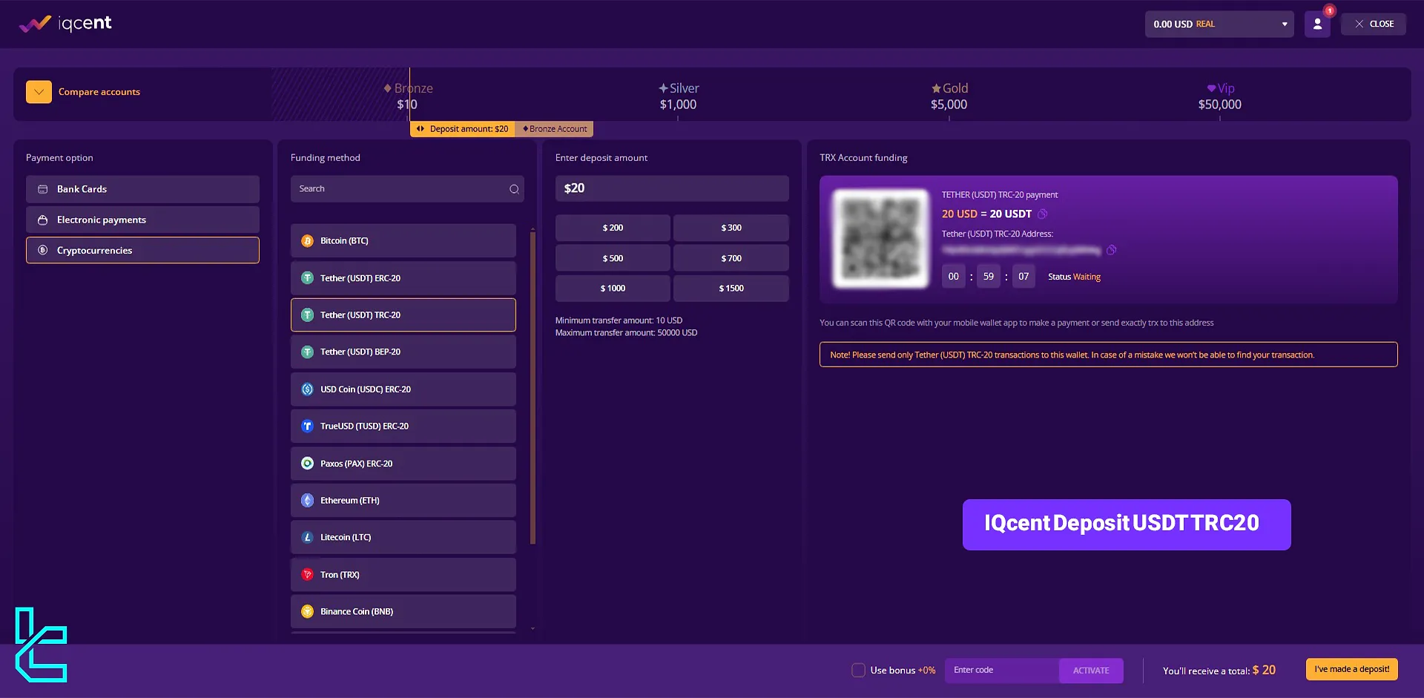Open the 0.00 USD REAL account dropdown

click(1219, 24)
